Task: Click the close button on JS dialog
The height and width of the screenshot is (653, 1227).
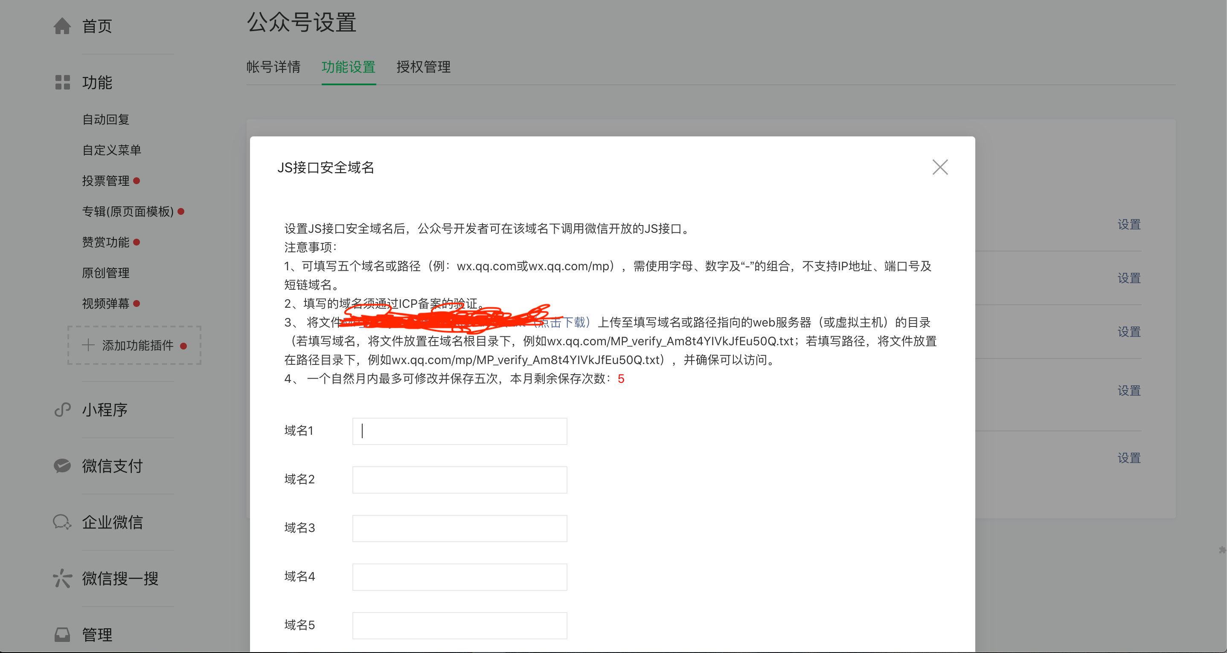Action: [941, 168]
